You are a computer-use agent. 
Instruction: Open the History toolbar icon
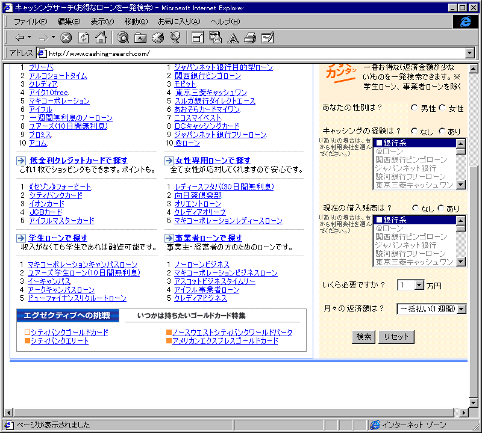(158, 38)
